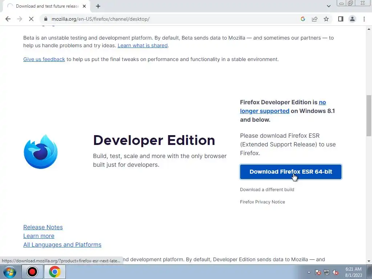Open the no longer supported link
372x279 pixels.
[283, 106]
